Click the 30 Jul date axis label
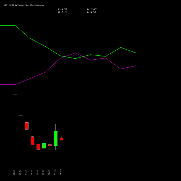Image resolution: width=181 pixels, height=181 pixels. tap(43, 173)
